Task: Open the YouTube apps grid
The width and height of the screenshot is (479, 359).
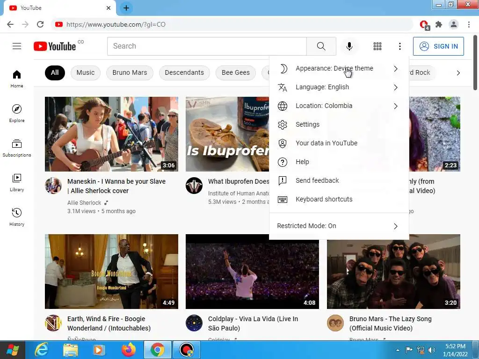Action: tap(377, 46)
